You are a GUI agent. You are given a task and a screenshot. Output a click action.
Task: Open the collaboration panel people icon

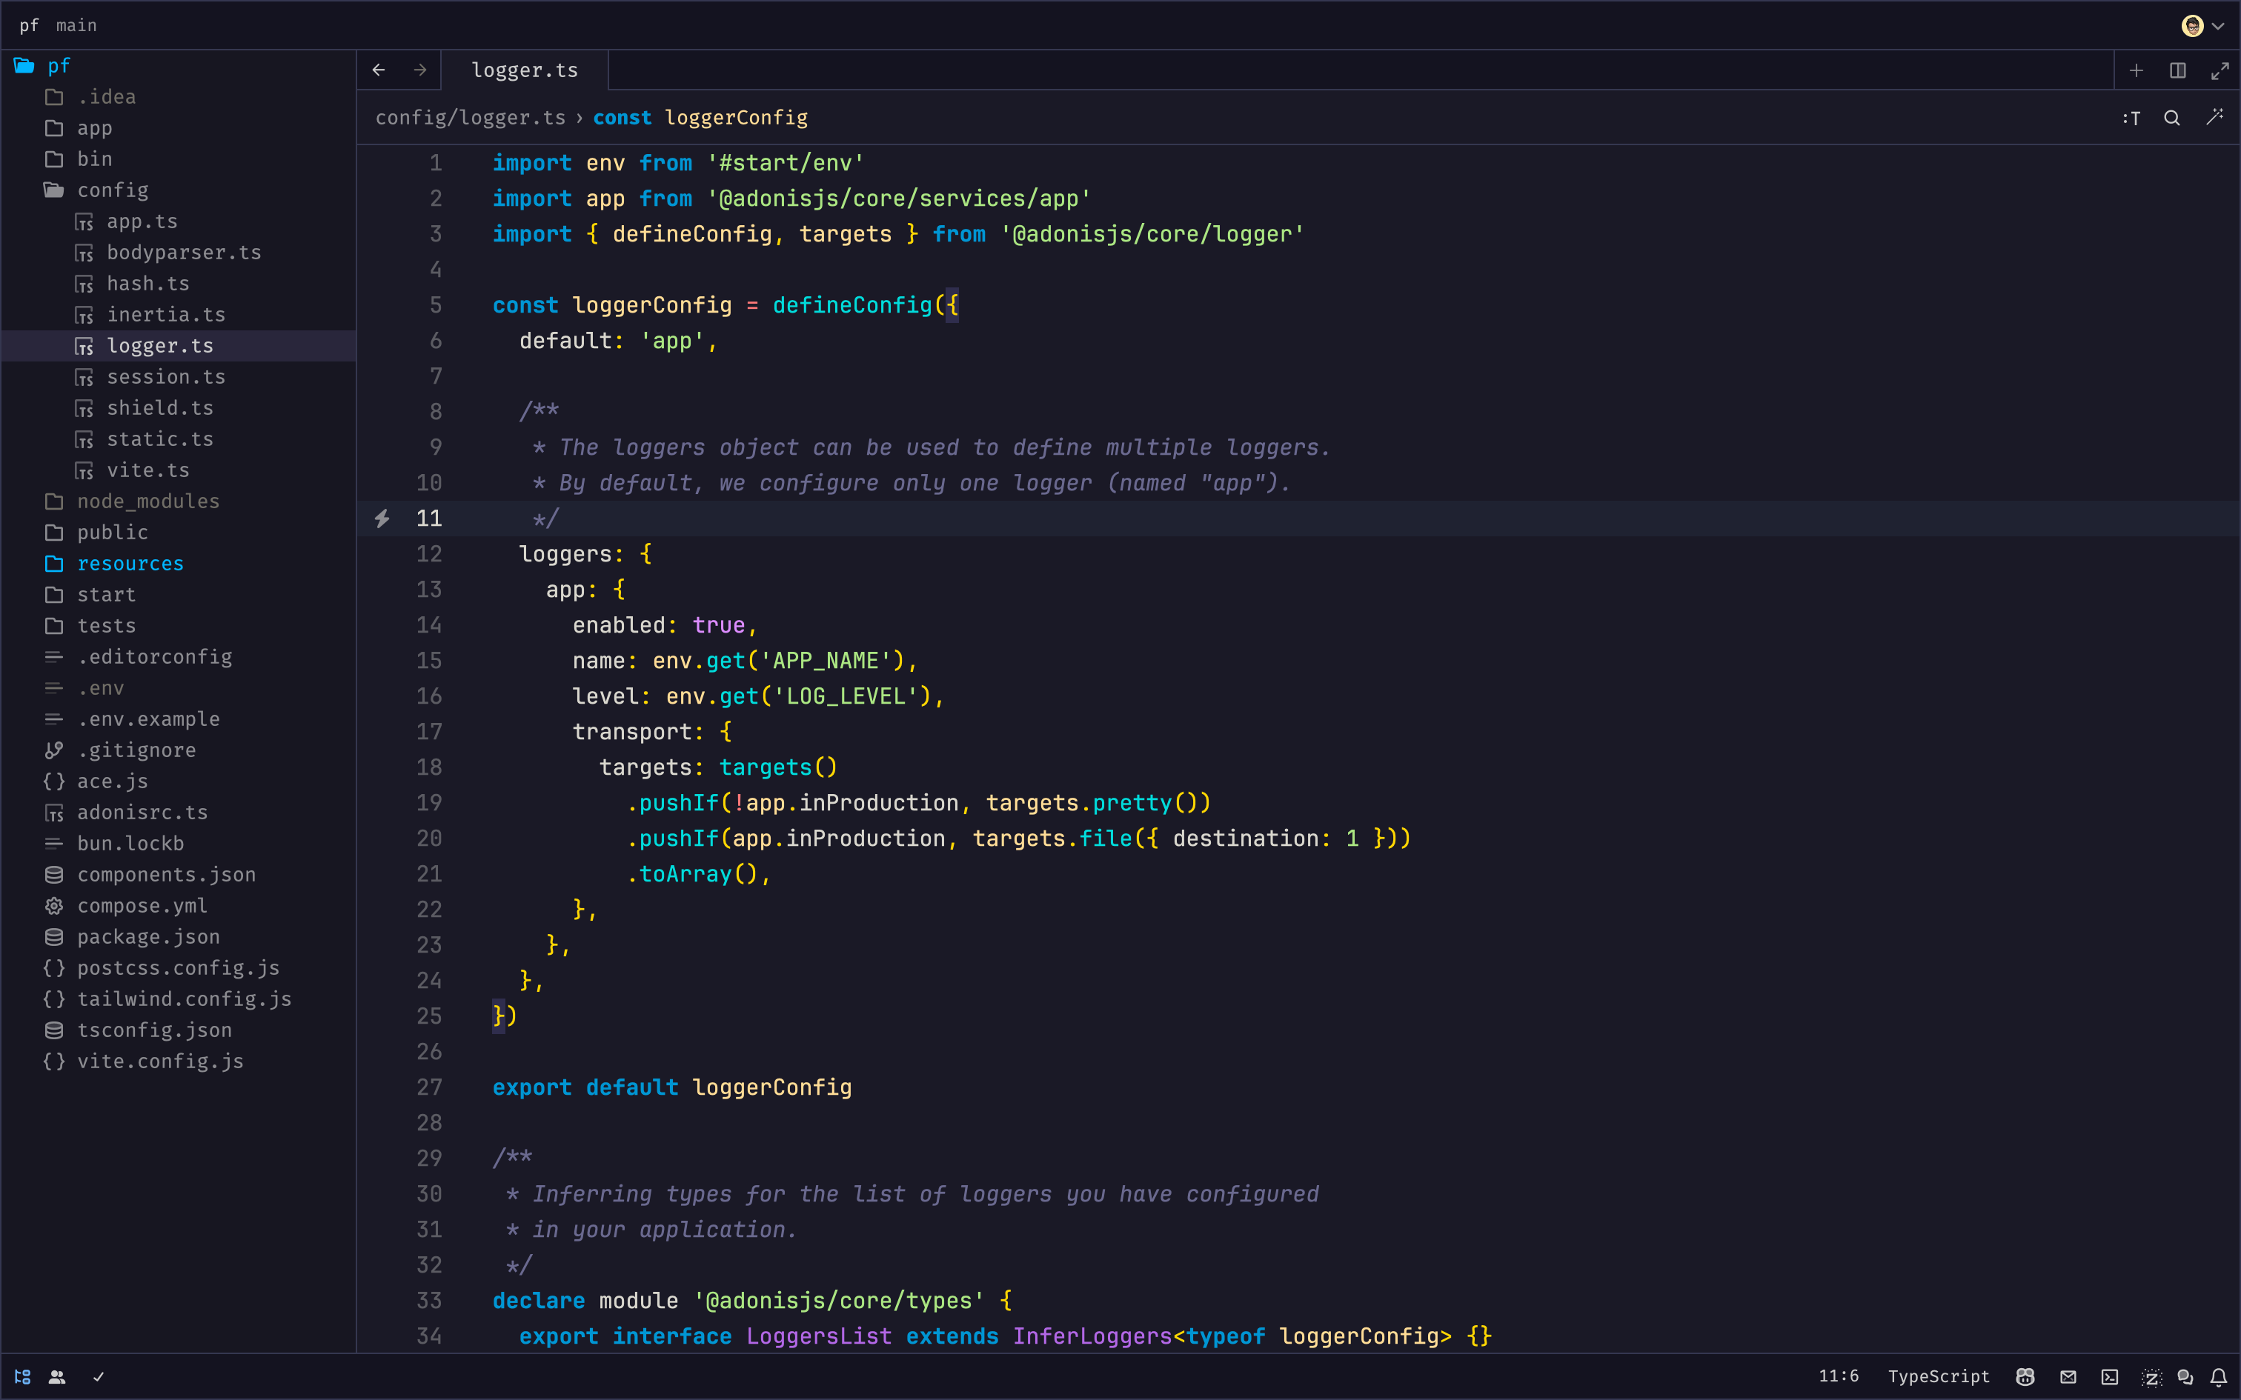coord(57,1377)
